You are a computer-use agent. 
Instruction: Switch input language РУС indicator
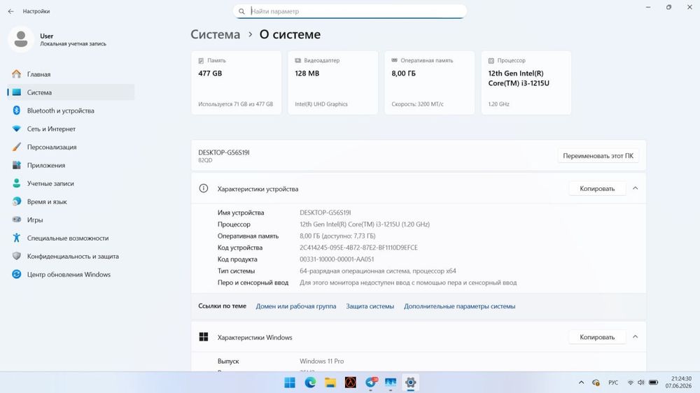coord(613,383)
